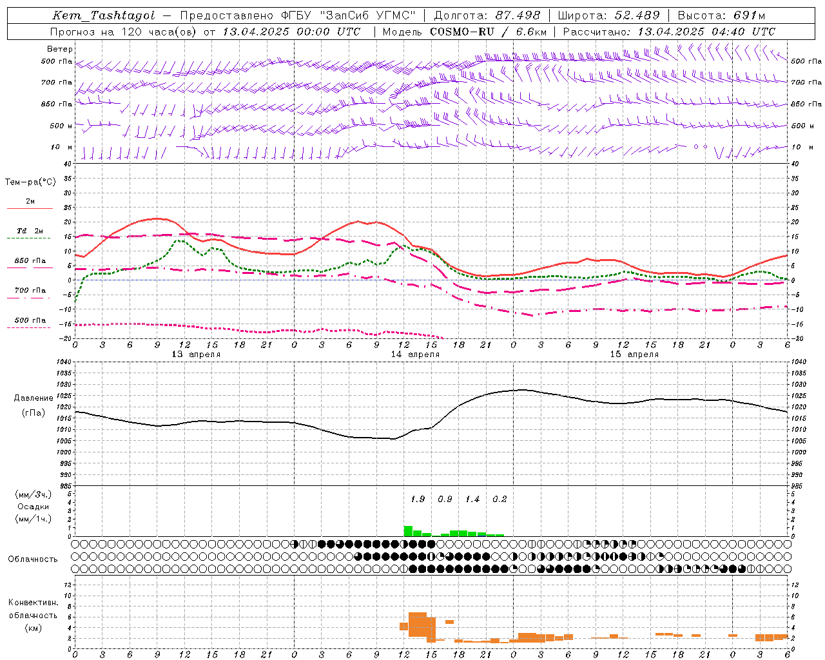Screen dimensions: 825x660
Task: Click the Конвективн. convective cloud label
Action: [33, 603]
